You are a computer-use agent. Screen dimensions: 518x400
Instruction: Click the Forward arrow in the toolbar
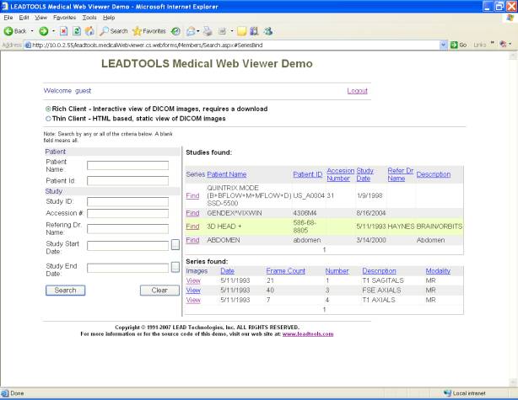tap(44, 31)
